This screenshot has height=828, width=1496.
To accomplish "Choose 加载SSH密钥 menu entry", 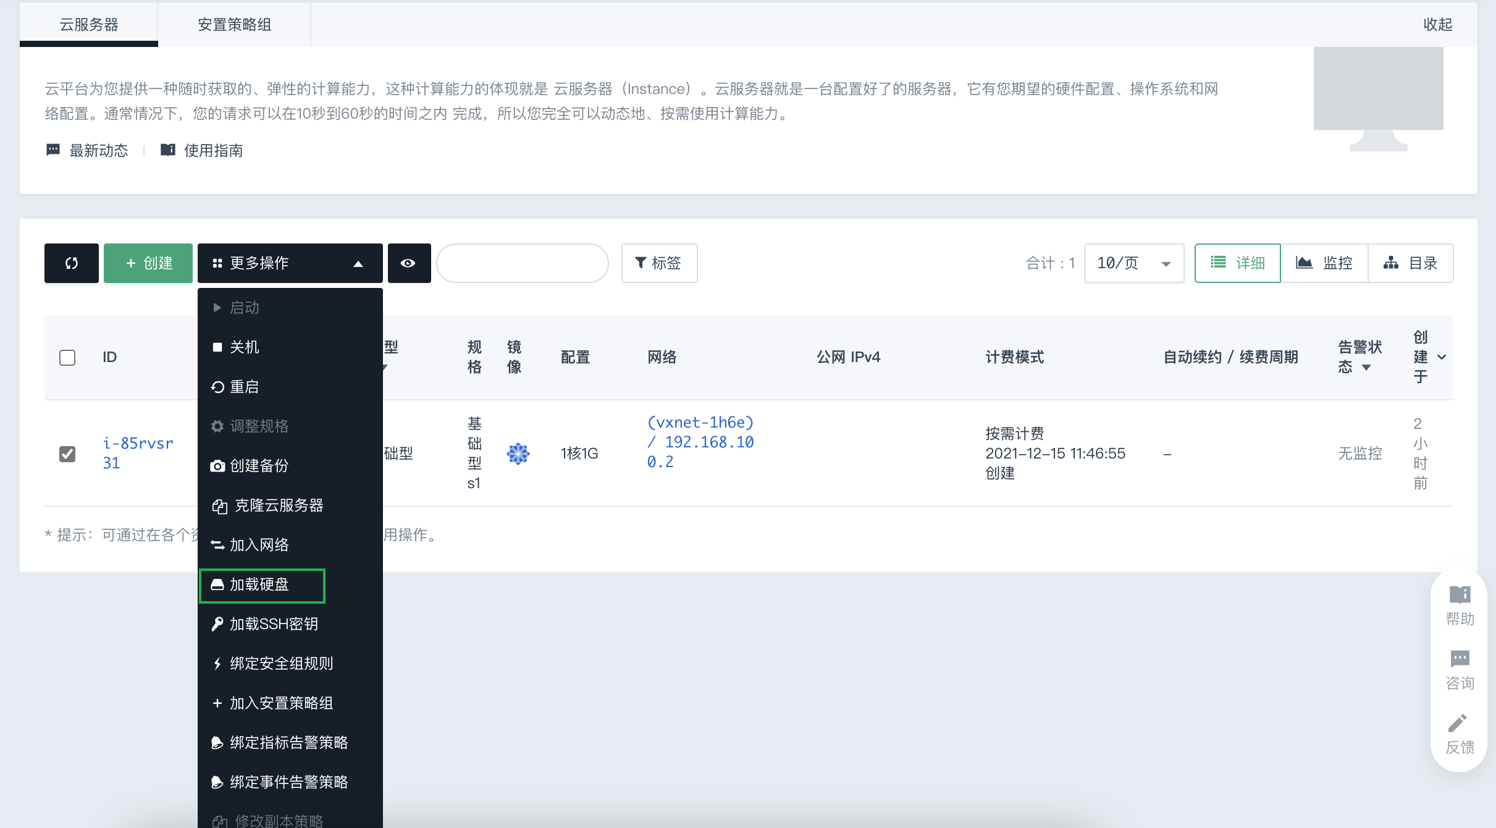I will (x=290, y=624).
